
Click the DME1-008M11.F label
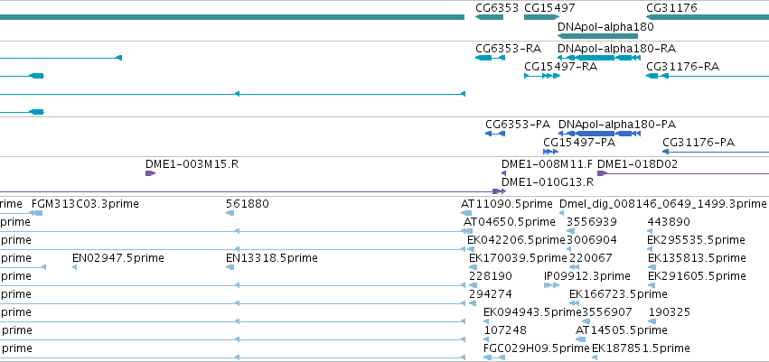pos(547,164)
